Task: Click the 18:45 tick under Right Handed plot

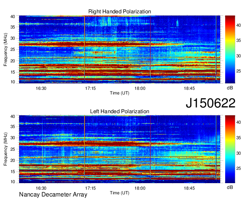Action: click(189, 88)
